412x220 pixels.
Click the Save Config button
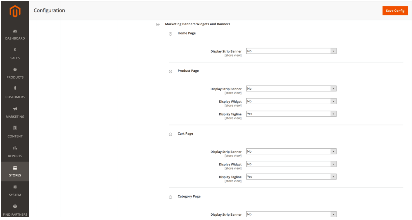(x=395, y=11)
